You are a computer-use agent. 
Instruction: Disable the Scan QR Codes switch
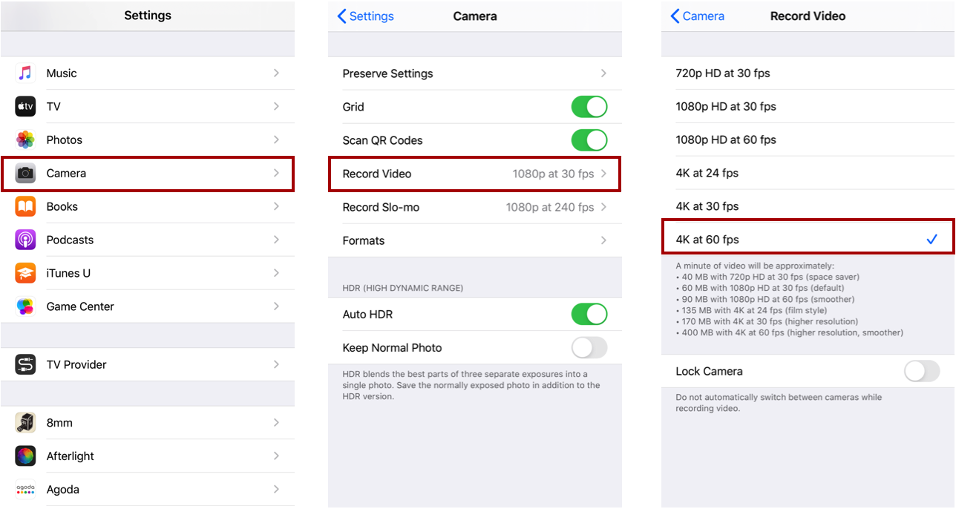click(x=589, y=140)
